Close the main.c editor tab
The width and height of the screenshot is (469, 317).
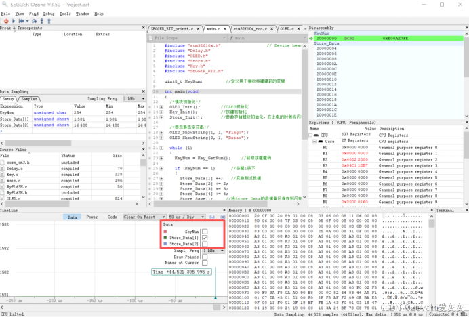point(224,29)
